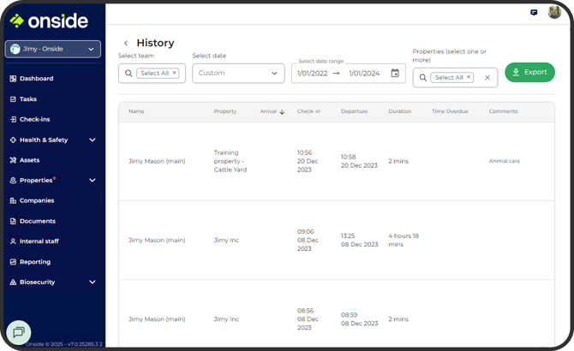
Task: Click the Properties pin icon
Action: pos(13,181)
